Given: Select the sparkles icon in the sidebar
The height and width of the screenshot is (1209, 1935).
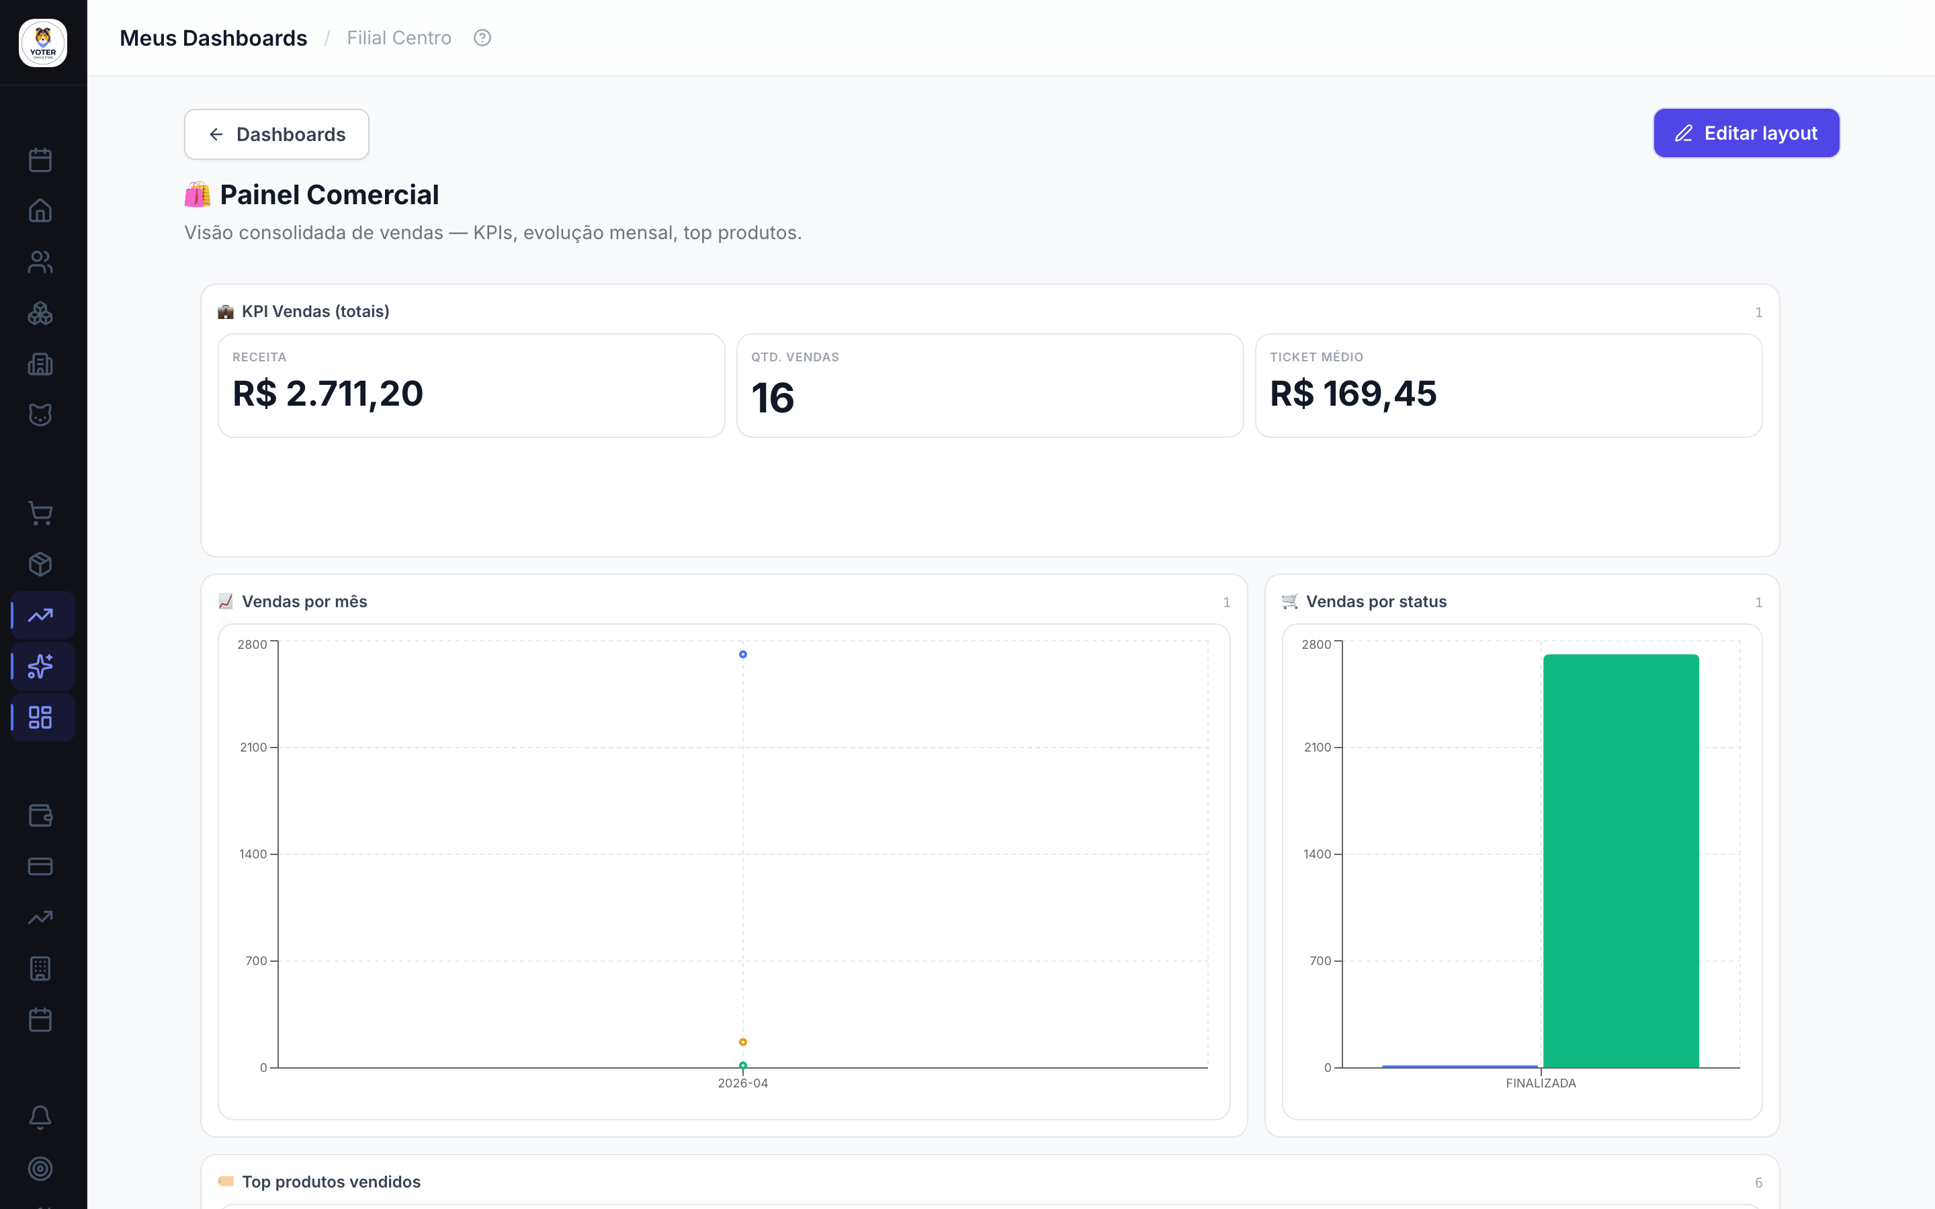Looking at the screenshot, I should coord(43,666).
